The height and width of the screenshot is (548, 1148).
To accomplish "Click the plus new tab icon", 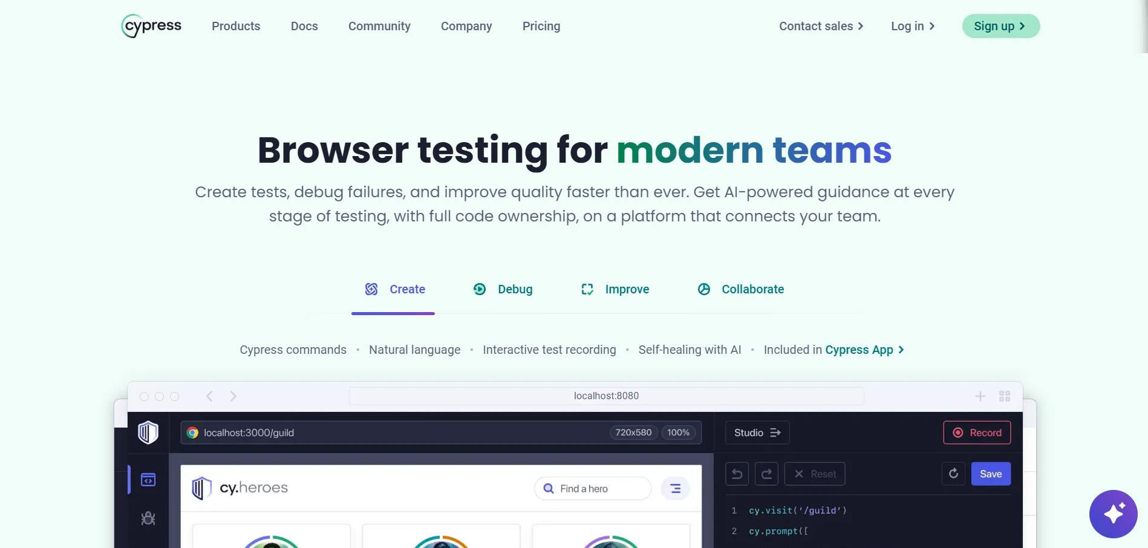I will 980,396.
